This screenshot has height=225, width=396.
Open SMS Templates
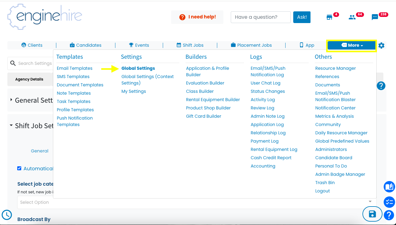[73, 77]
